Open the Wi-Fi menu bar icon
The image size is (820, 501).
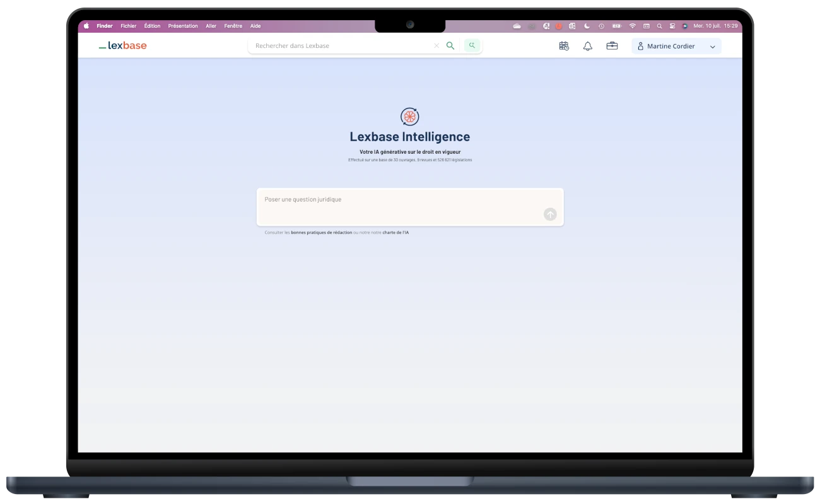[x=633, y=26]
